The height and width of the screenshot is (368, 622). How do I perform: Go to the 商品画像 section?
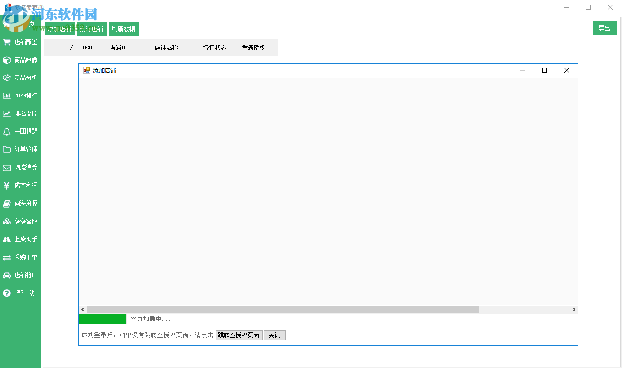[x=26, y=60]
